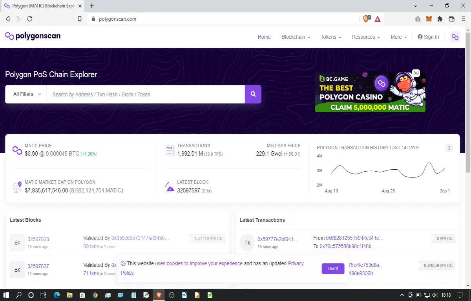Open Task View on the taskbar
The height and width of the screenshot is (301, 471).
(x=44, y=295)
